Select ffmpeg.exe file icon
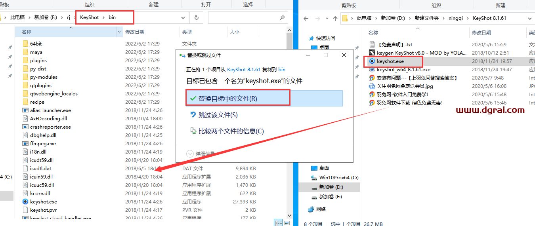 point(25,144)
